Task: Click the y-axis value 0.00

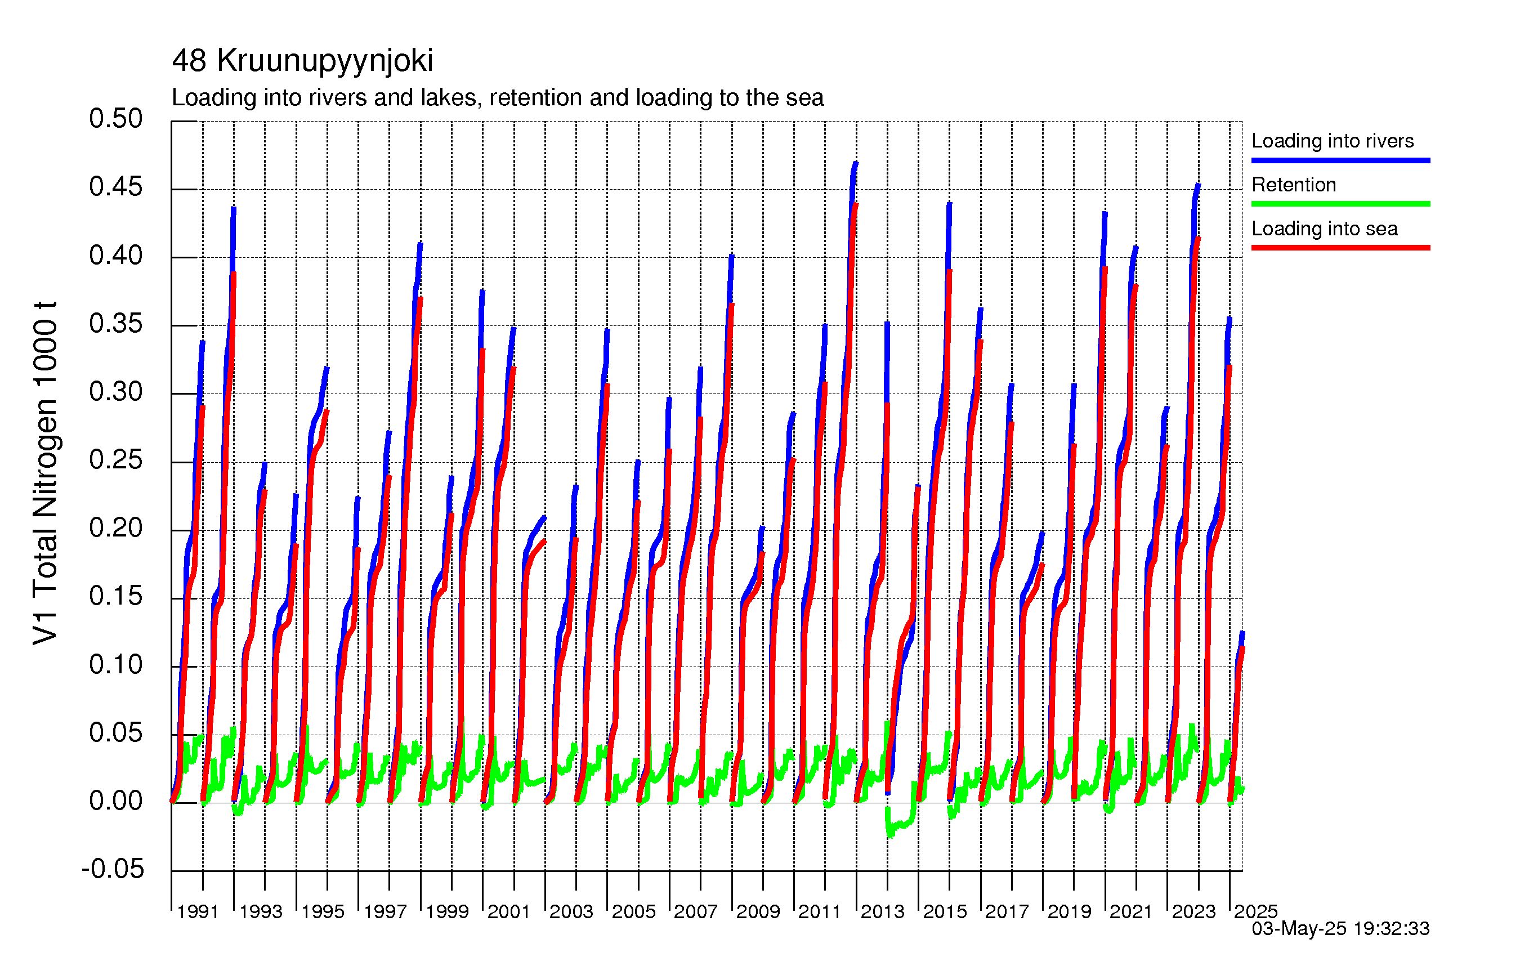Action: click(115, 801)
